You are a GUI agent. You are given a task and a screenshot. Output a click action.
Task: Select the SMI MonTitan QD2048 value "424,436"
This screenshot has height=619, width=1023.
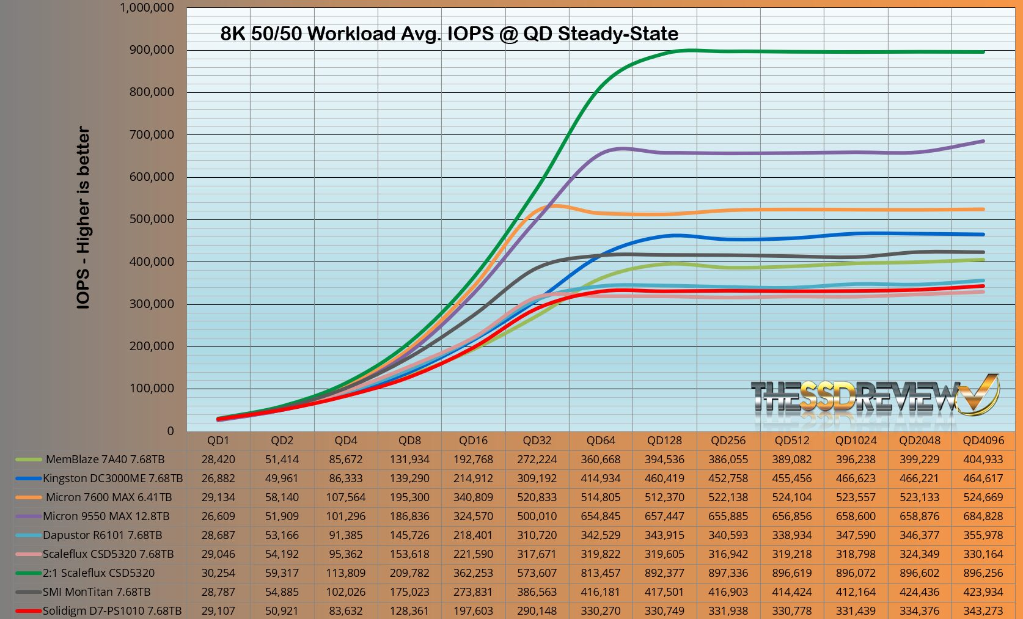pos(920,592)
